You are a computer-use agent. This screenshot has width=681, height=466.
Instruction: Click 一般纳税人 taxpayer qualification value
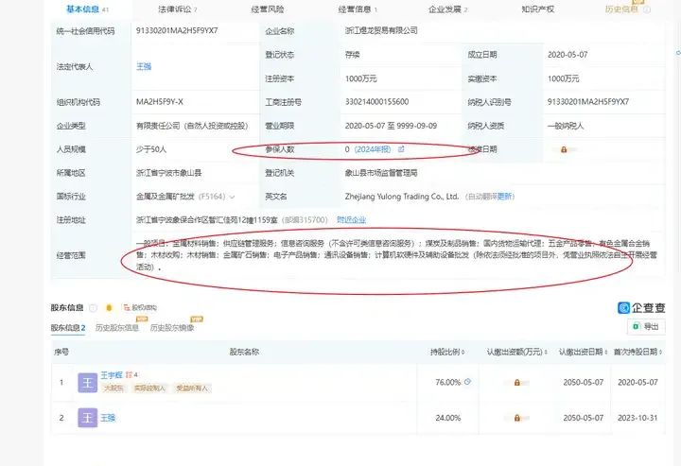click(565, 126)
